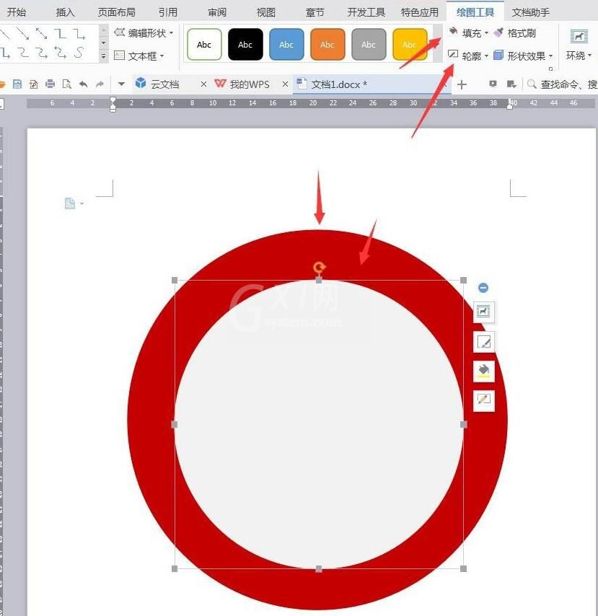The image size is (598, 616).
Task: Click the presentation screen icon beside new tab
Action: 493,84
